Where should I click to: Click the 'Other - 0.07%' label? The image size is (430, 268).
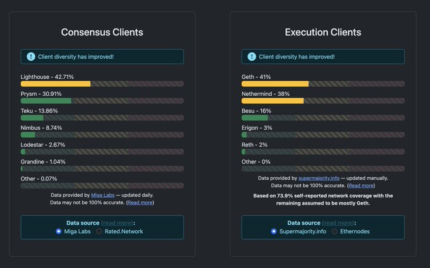click(39, 178)
